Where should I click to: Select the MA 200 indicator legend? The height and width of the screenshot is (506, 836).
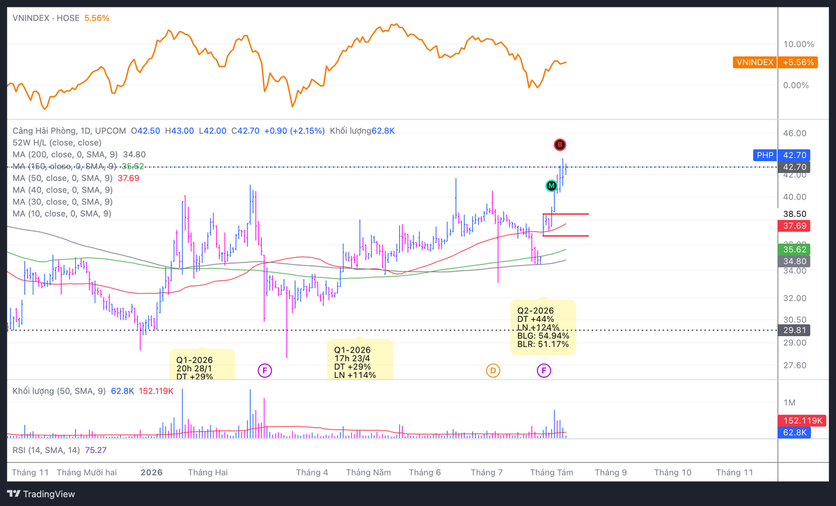pyautogui.click(x=79, y=155)
